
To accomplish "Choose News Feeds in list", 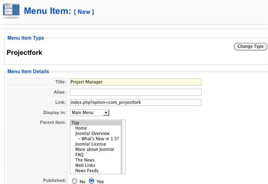I will click(x=87, y=171).
